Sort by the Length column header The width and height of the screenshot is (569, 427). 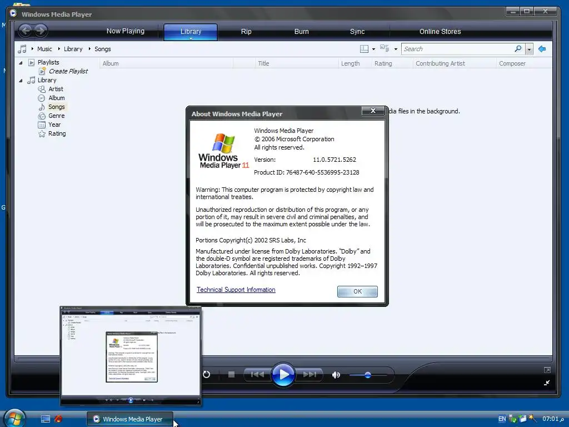point(355,63)
